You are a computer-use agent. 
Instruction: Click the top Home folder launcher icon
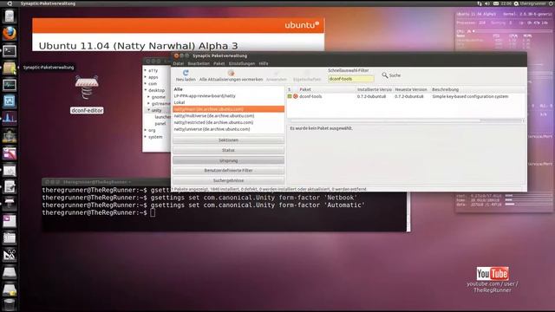click(x=10, y=16)
